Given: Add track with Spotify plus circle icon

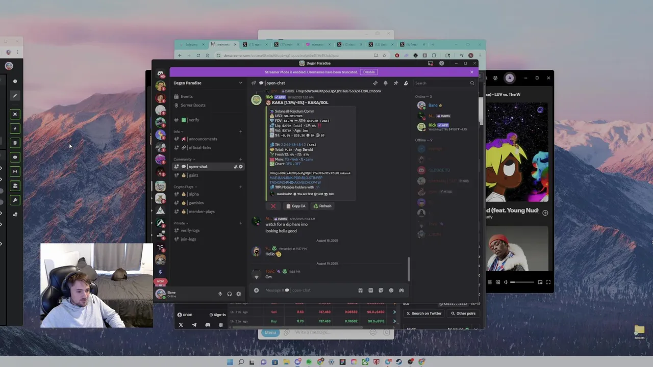Looking at the screenshot, I should (x=545, y=213).
